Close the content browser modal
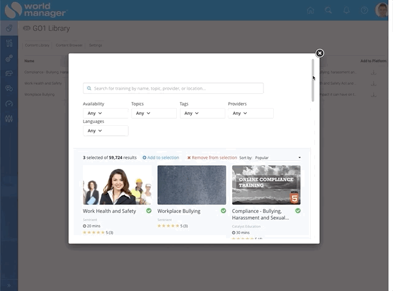The height and width of the screenshot is (291, 393). [319, 53]
